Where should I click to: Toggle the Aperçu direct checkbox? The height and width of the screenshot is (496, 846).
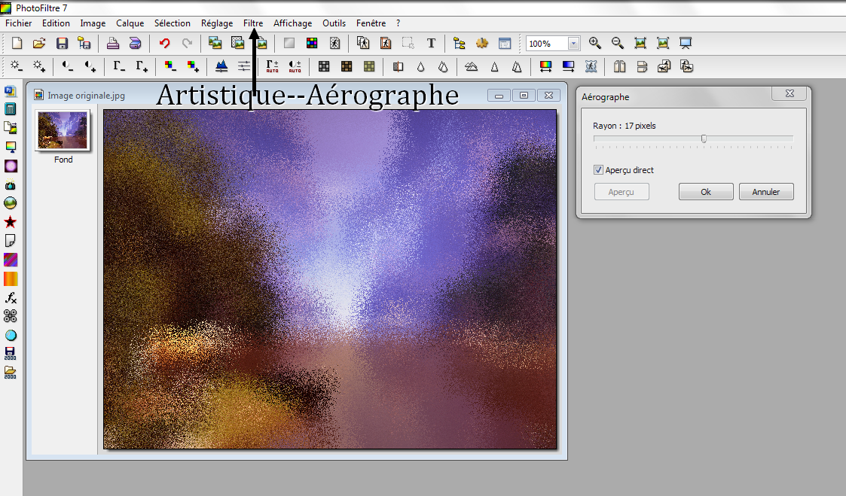click(598, 170)
